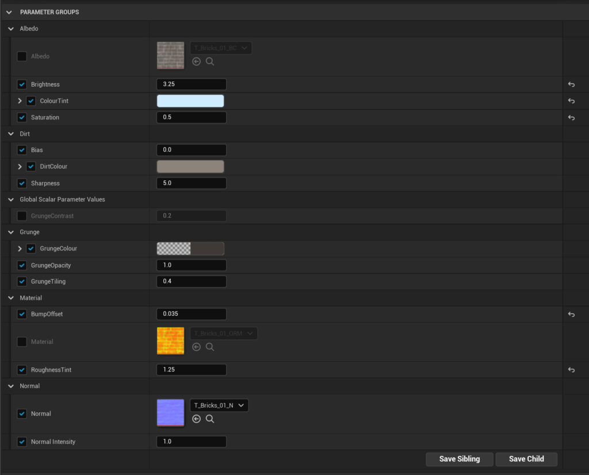Reset RoughnessTint override
Screen dimensions: 589x475
pyautogui.click(x=571, y=369)
